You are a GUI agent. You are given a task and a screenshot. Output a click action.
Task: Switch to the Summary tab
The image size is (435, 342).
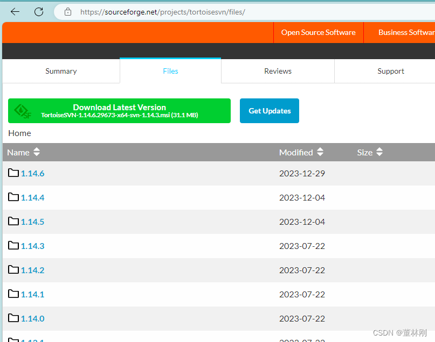(x=61, y=71)
